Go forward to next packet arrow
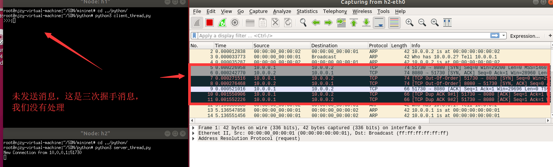The image size is (553, 167). click(x=328, y=22)
